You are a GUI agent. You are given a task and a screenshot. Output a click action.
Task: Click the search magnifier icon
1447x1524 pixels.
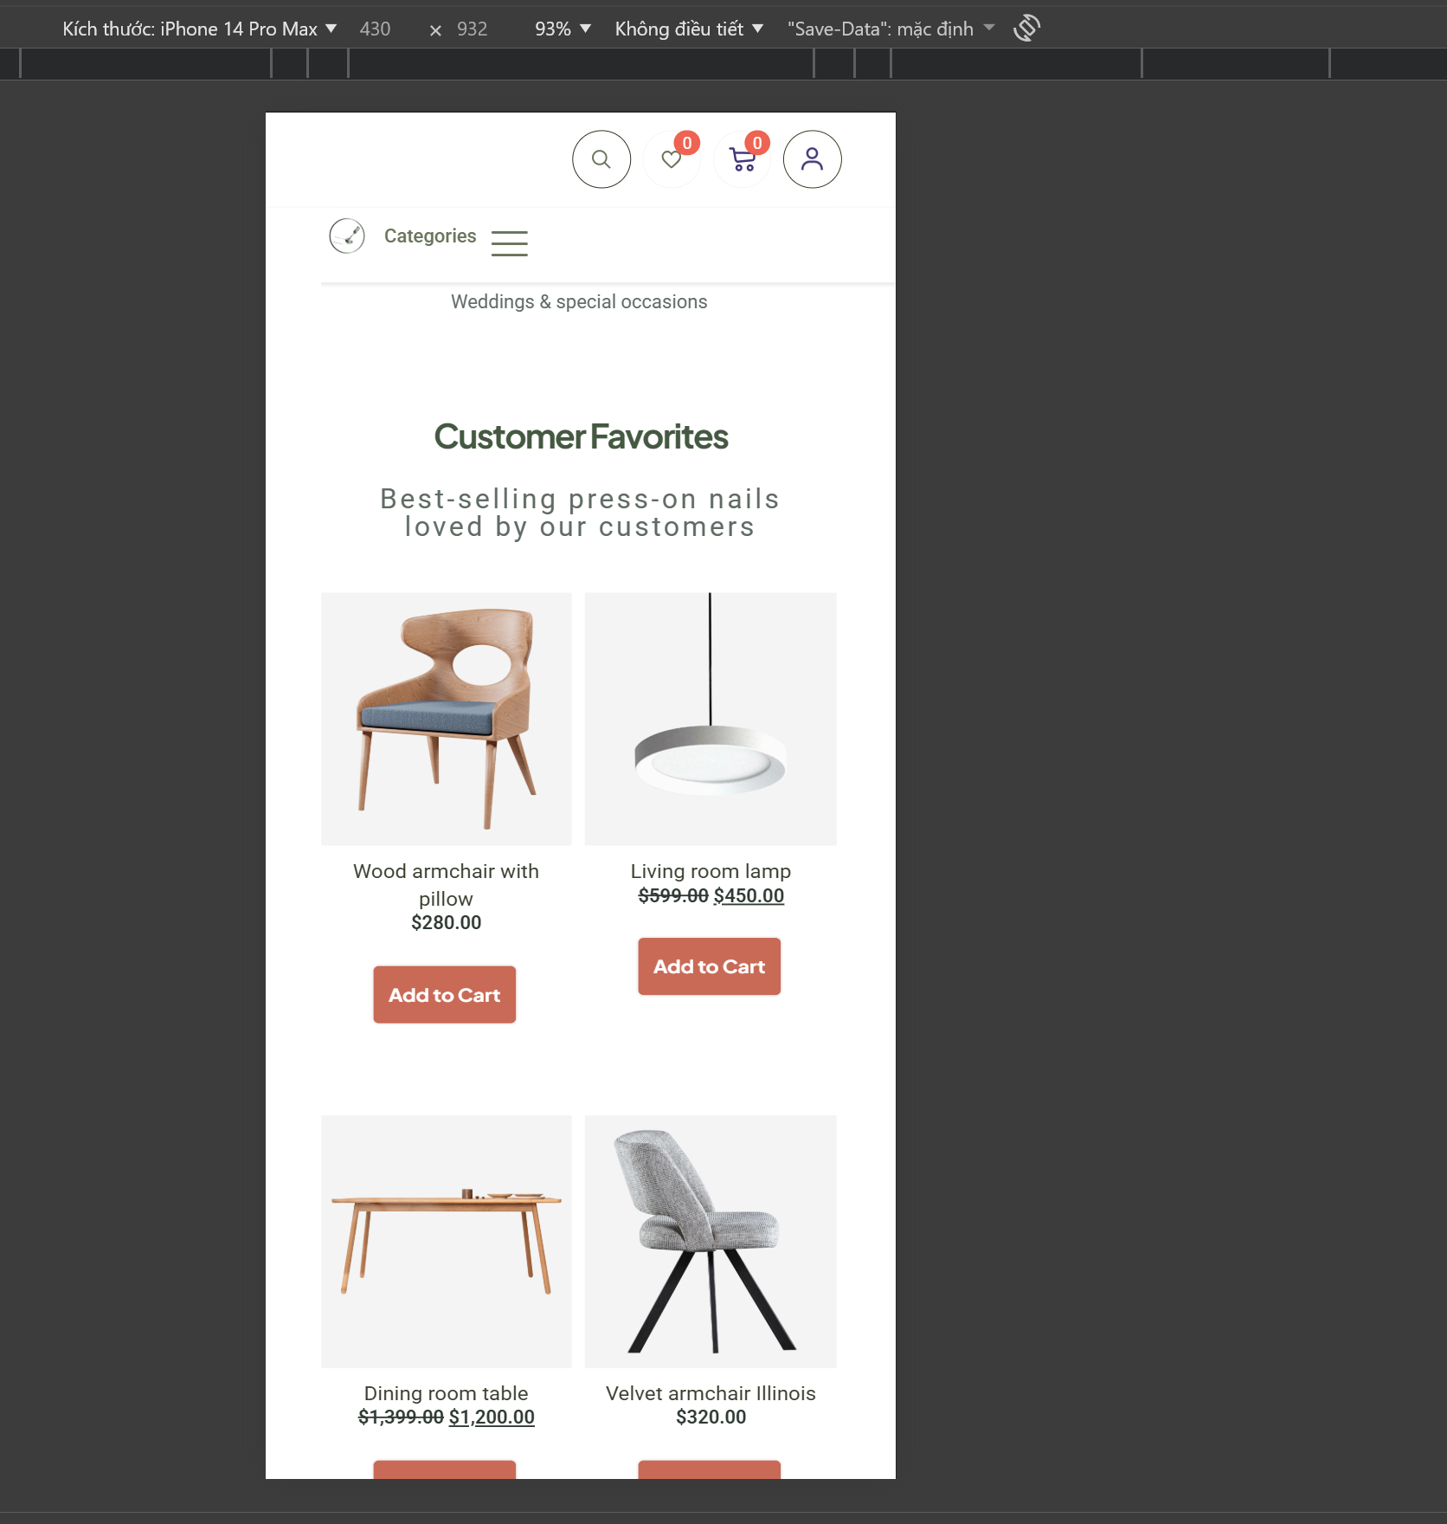coord(601,159)
